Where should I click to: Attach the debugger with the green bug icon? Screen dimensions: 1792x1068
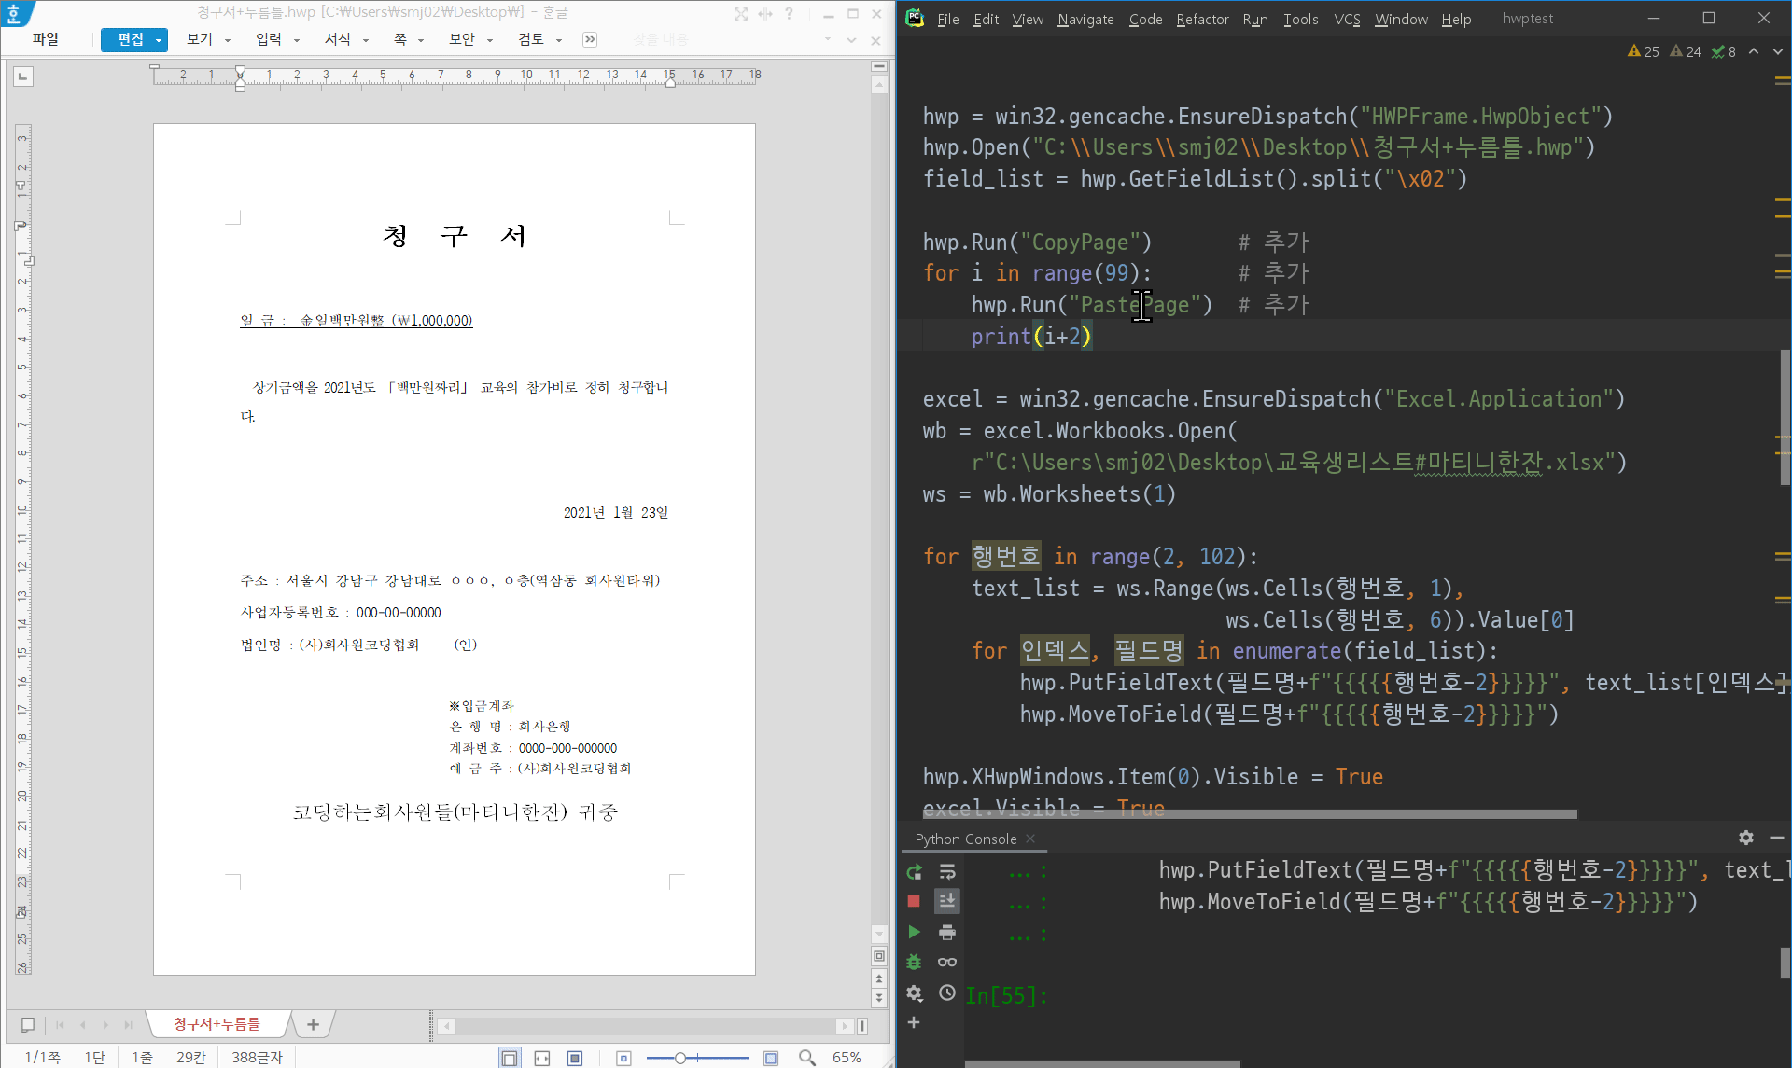click(914, 962)
